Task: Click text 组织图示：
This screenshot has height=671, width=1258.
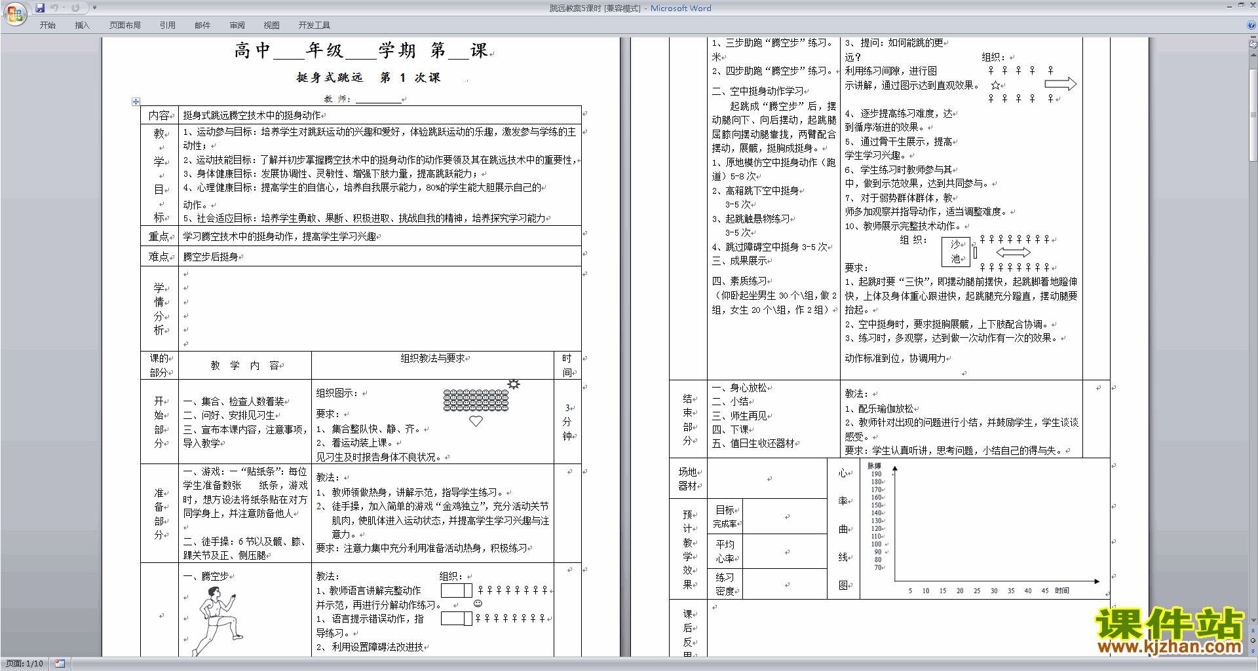Action: pyautogui.click(x=337, y=393)
